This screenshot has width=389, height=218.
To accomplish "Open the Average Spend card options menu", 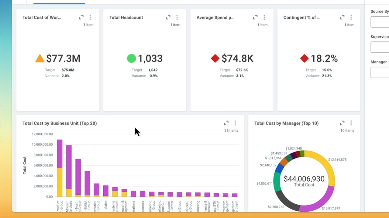I will point(264,17).
